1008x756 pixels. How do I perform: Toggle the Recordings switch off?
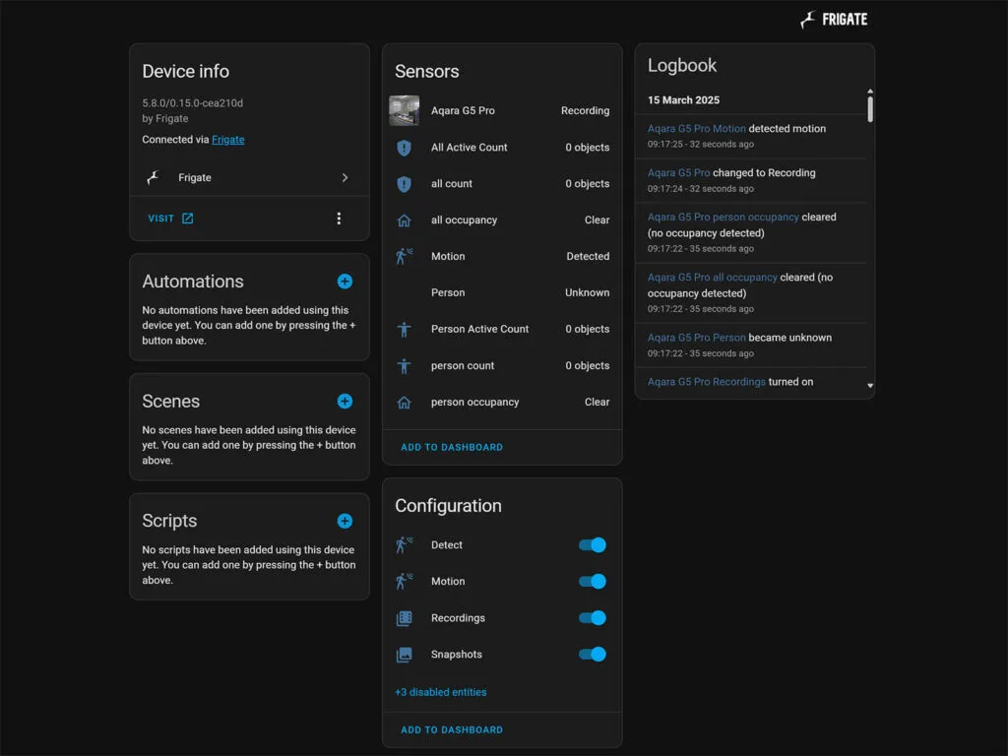(592, 618)
